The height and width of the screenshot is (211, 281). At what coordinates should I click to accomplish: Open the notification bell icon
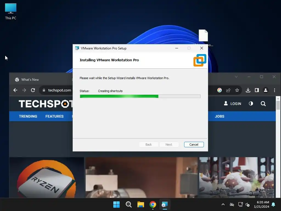(x=274, y=204)
